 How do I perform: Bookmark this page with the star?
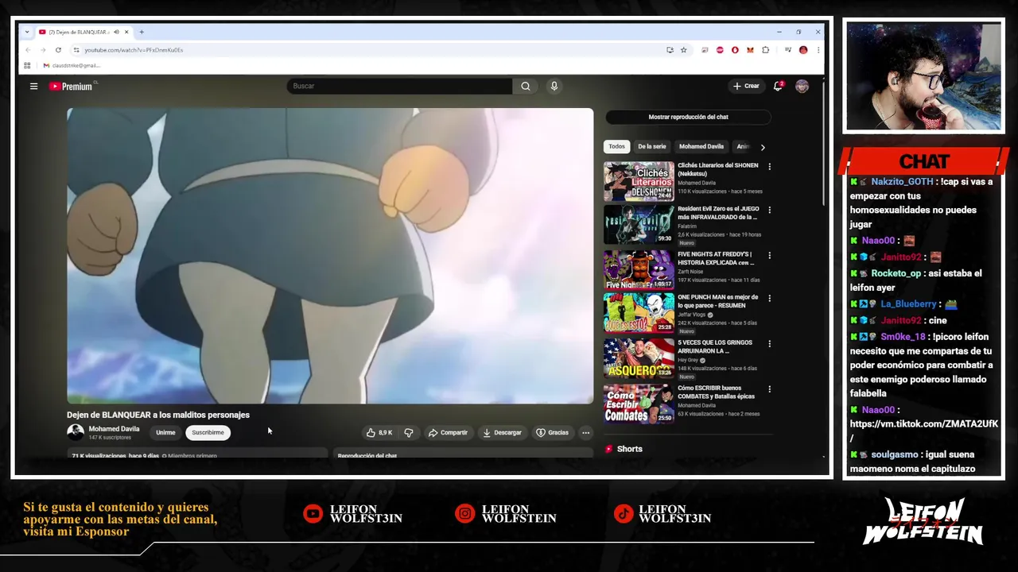pyautogui.click(x=683, y=50)
